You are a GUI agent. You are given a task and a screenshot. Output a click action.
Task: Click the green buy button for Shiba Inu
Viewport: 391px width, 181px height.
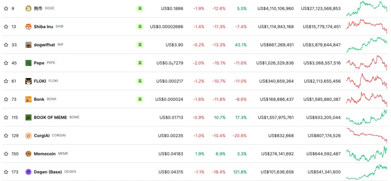140,27
